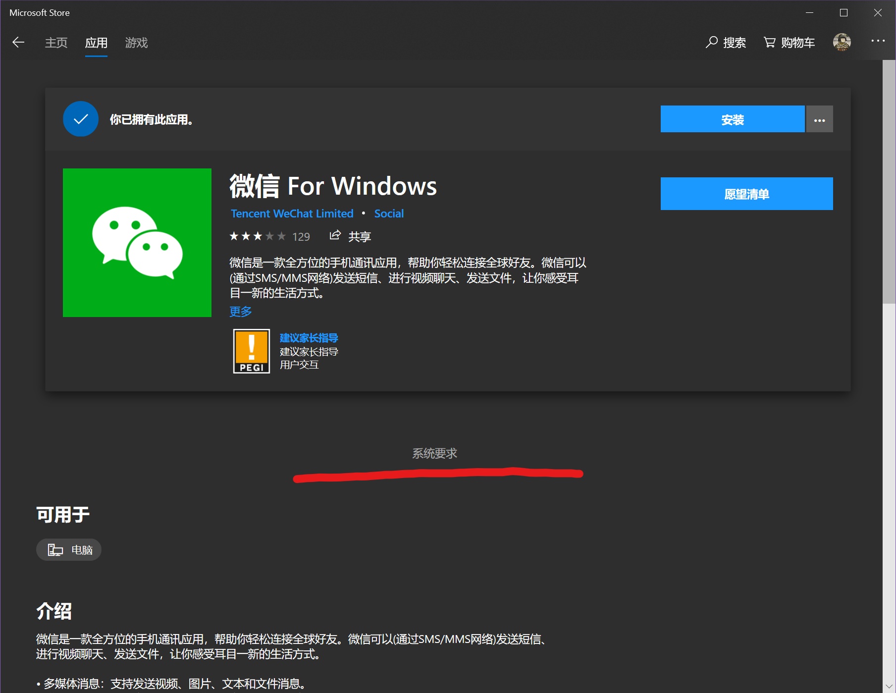Viewport: 896px width, 693px height.
Task: Click the PEGI rating badge
Action: coord(252,351)
